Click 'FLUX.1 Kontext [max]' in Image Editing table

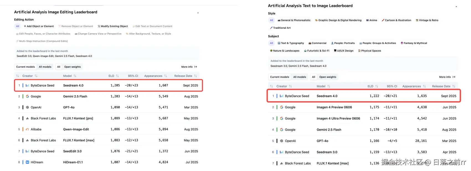(x=79, y=140)
